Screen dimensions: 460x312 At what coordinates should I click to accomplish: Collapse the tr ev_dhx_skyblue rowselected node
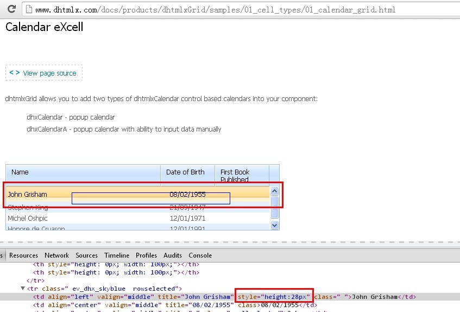point(23,288)
